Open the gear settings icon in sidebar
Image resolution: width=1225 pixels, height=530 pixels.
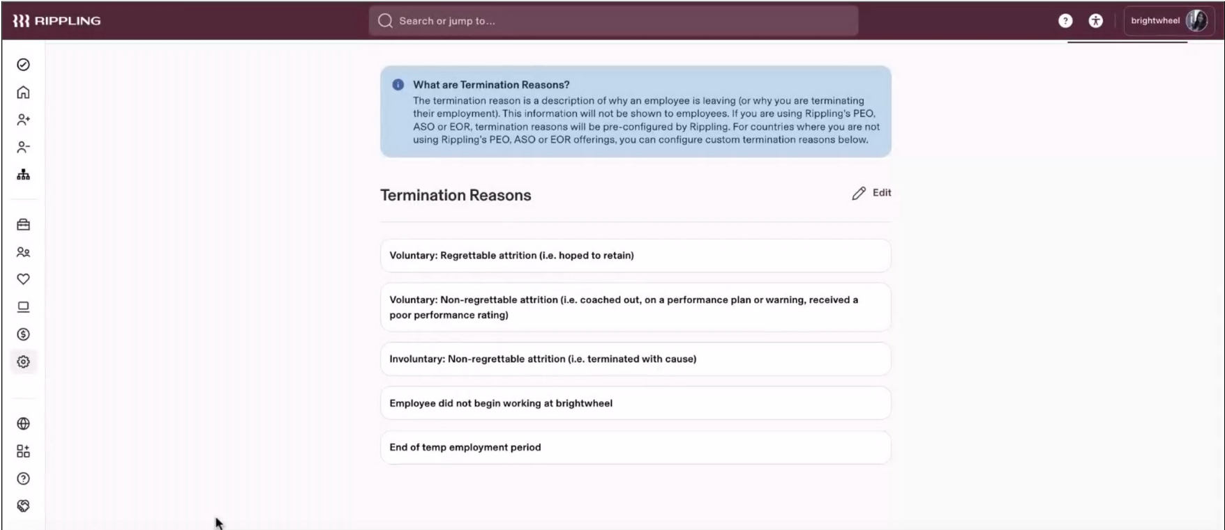pos(23,361)
